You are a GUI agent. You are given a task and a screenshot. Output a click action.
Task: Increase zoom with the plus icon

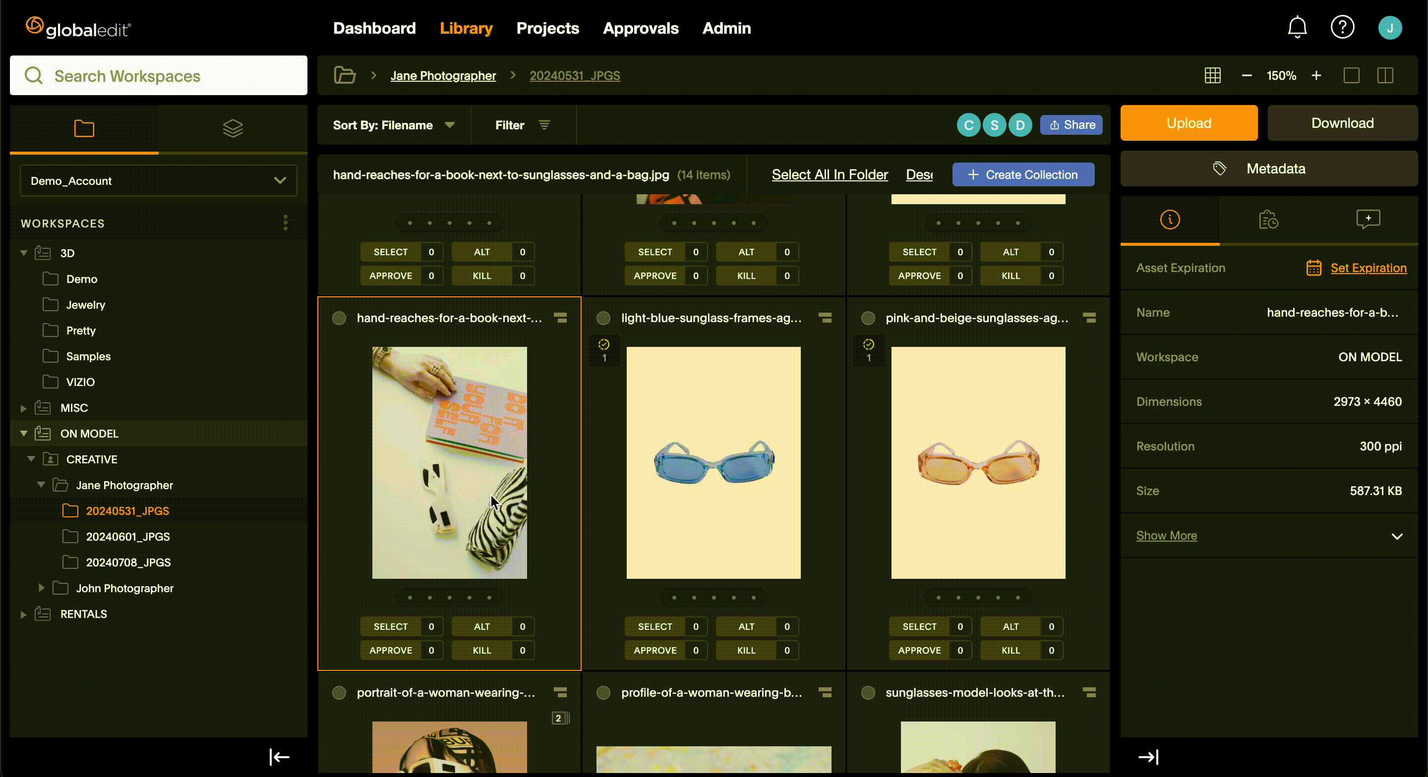point(1316,75)
